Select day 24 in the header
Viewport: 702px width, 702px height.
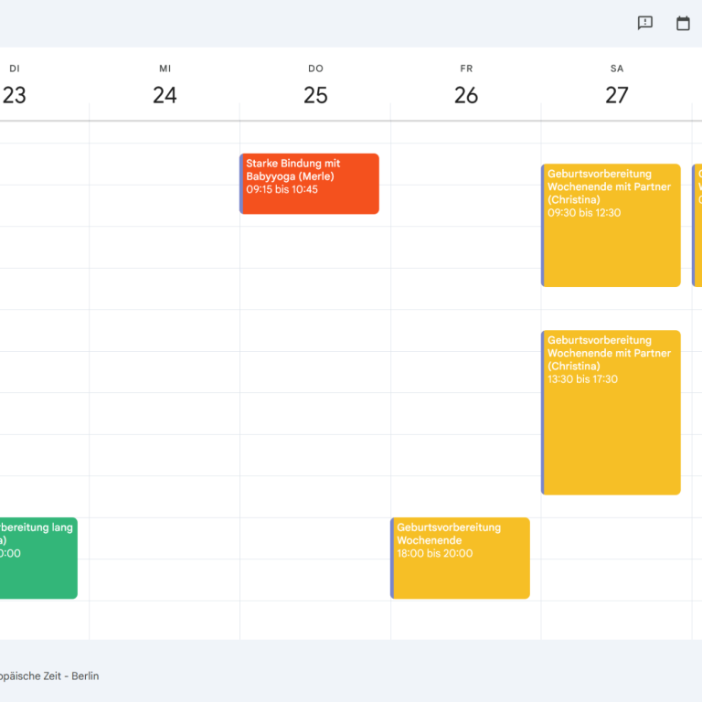(165, 95)
